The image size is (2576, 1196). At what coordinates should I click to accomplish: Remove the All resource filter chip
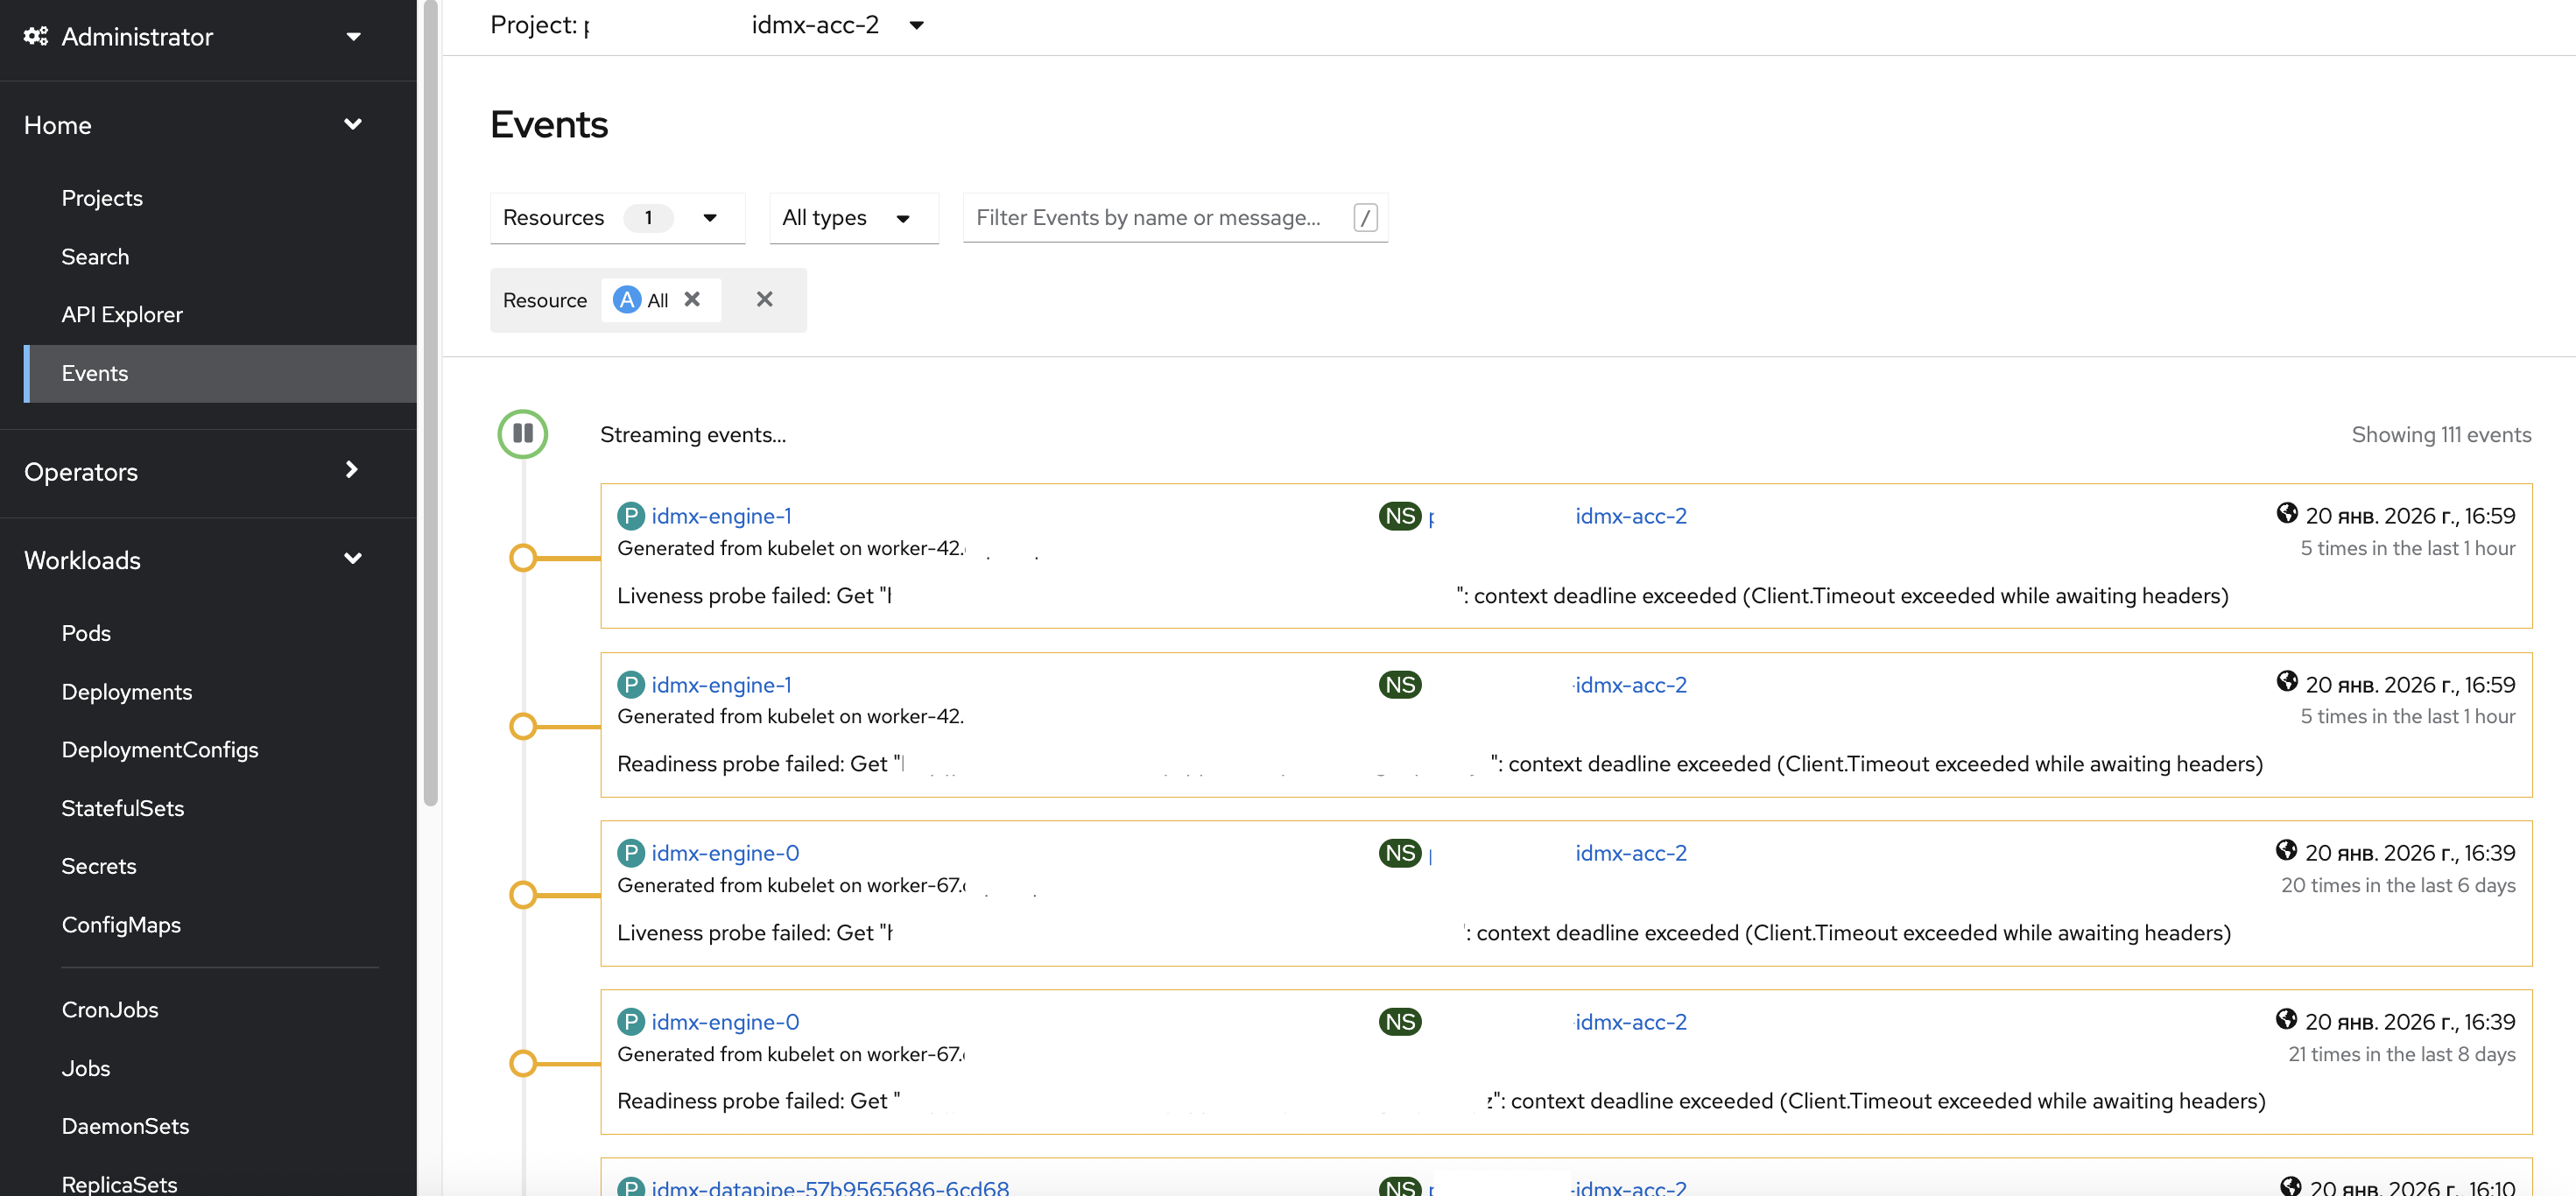[x=692, y=299]
